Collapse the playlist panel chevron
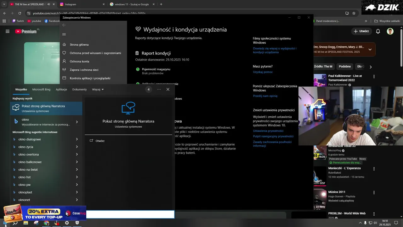403x227 pixels. (x=370, y=49)
